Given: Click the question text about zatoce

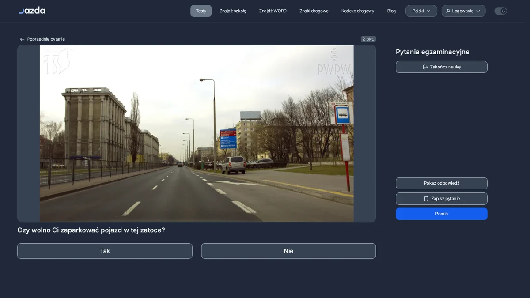Looking at the screenshot, I should coord(91,230).
